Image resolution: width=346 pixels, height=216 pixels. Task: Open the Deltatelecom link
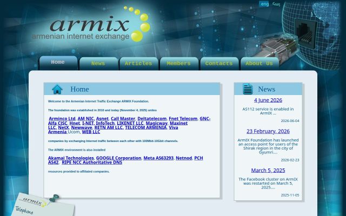[152, 119]
